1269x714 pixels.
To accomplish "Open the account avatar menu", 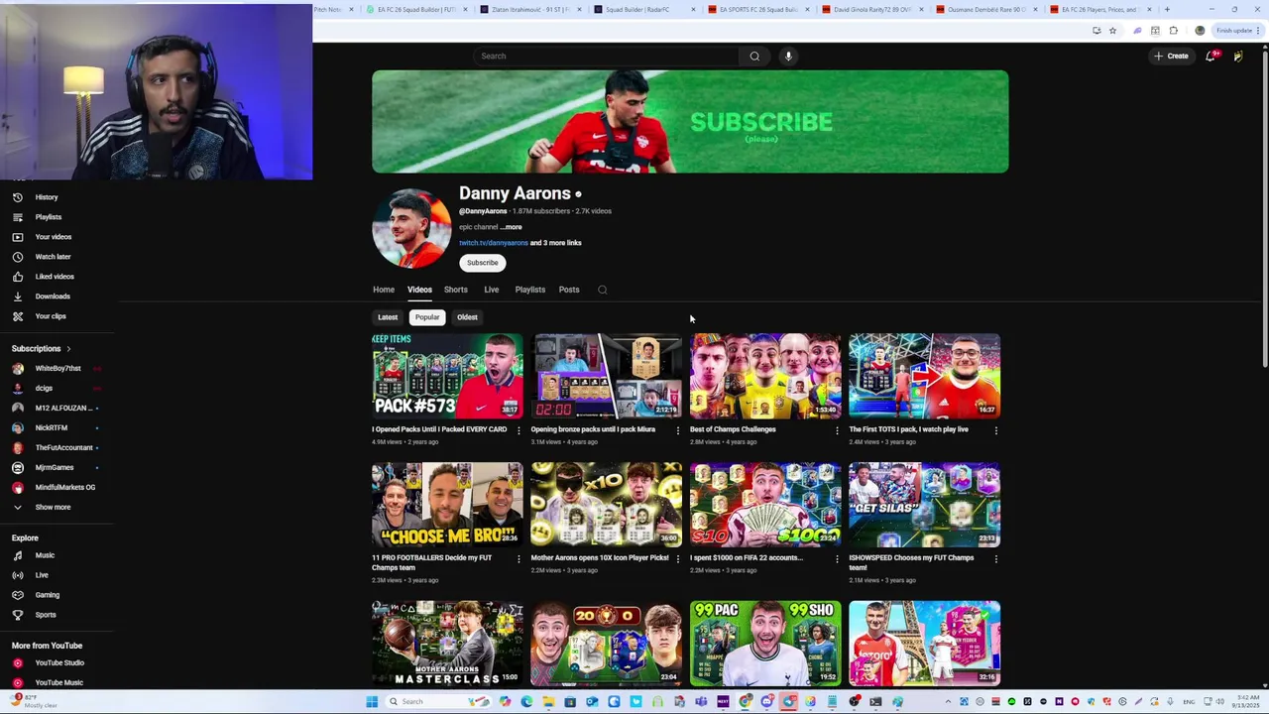I will pos(1238,57).
